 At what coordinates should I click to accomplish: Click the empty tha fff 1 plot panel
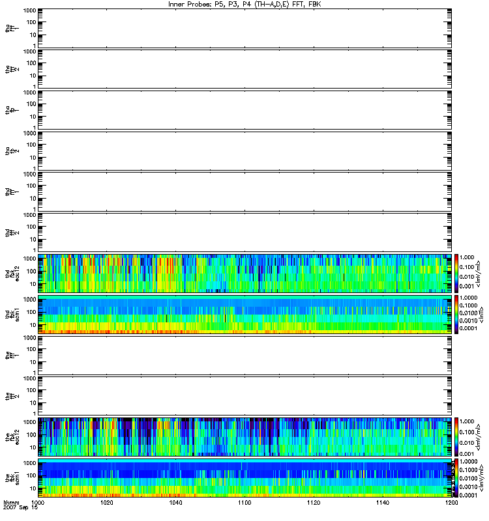pyautogui.click(x=245, y=28)
